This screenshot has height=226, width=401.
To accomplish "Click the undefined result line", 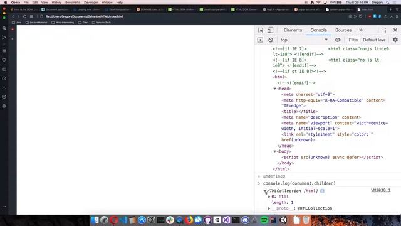I will (x=274, y=176).
